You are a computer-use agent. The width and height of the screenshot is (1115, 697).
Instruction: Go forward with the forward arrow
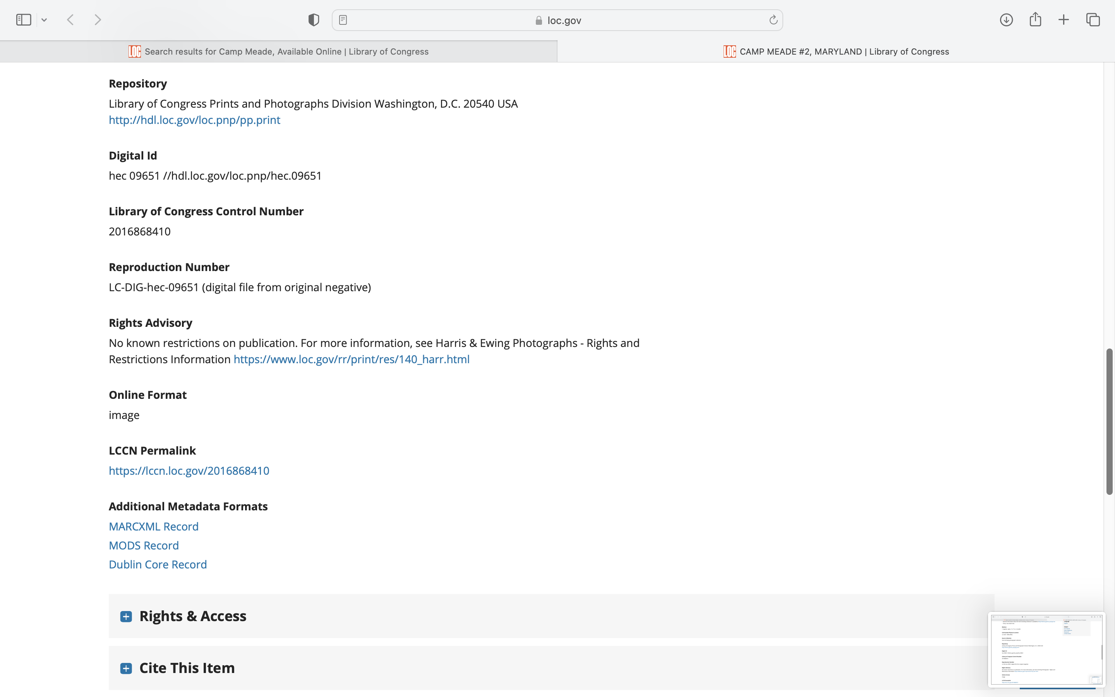98,20
